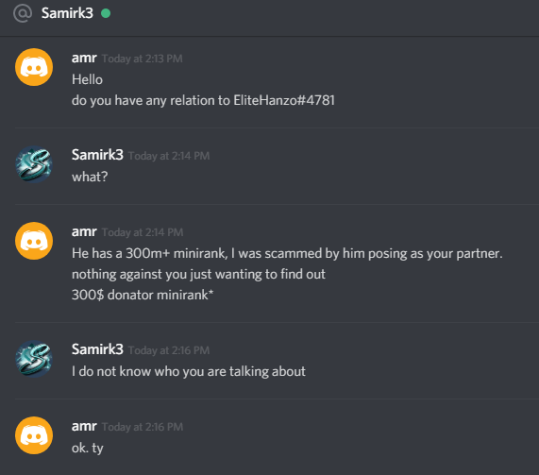The height and width of the screenshot is (475, 539).
Task: Open amr's orange avatar on the Hello message
Action: (x=34, y=67)
